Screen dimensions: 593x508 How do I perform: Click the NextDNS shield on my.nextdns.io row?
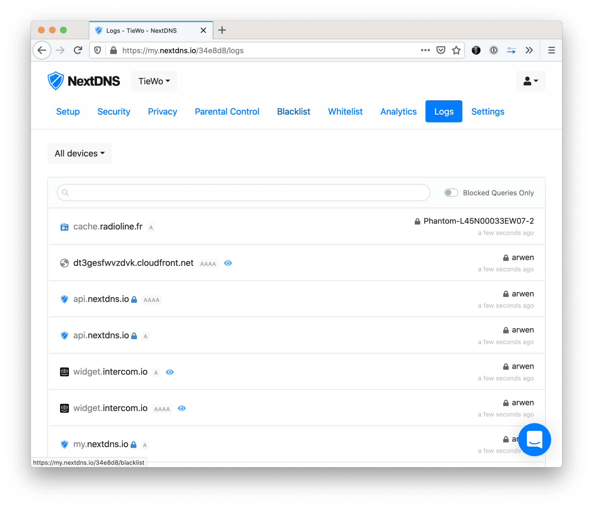point(64,445)
